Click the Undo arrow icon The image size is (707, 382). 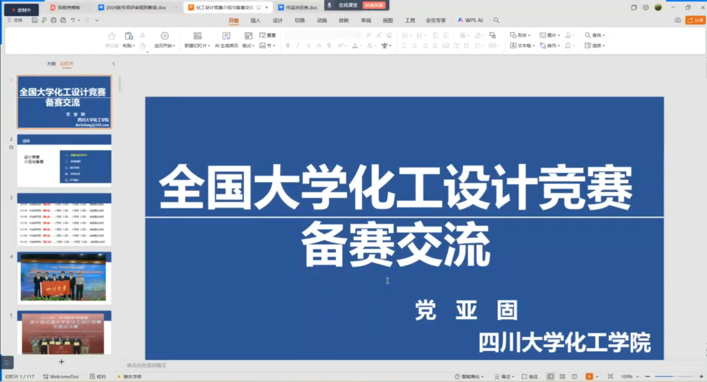click(x=73, y=20)
